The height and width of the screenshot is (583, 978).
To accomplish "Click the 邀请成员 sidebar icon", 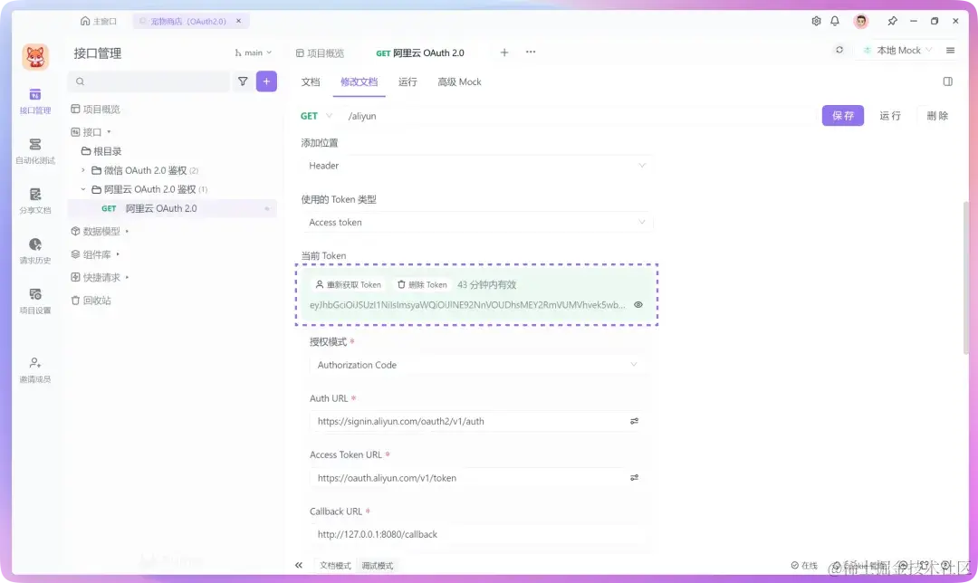I will pos(34,367).
